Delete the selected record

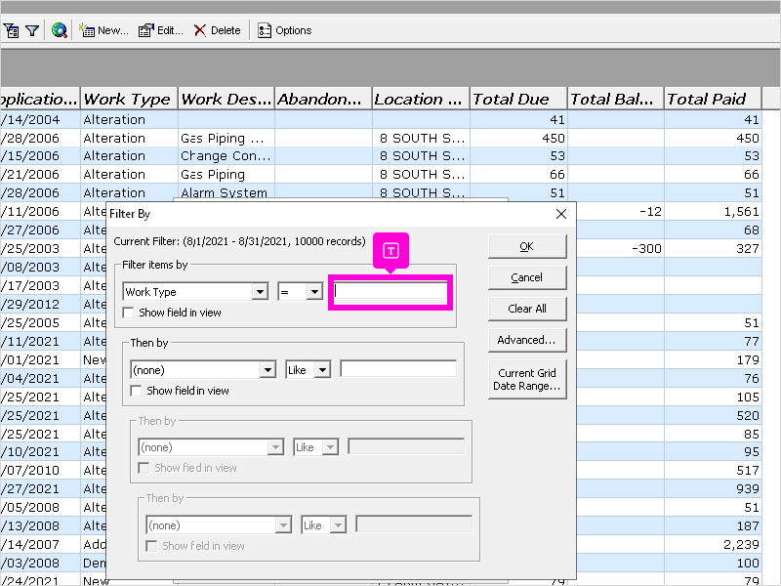click(217, 31)
